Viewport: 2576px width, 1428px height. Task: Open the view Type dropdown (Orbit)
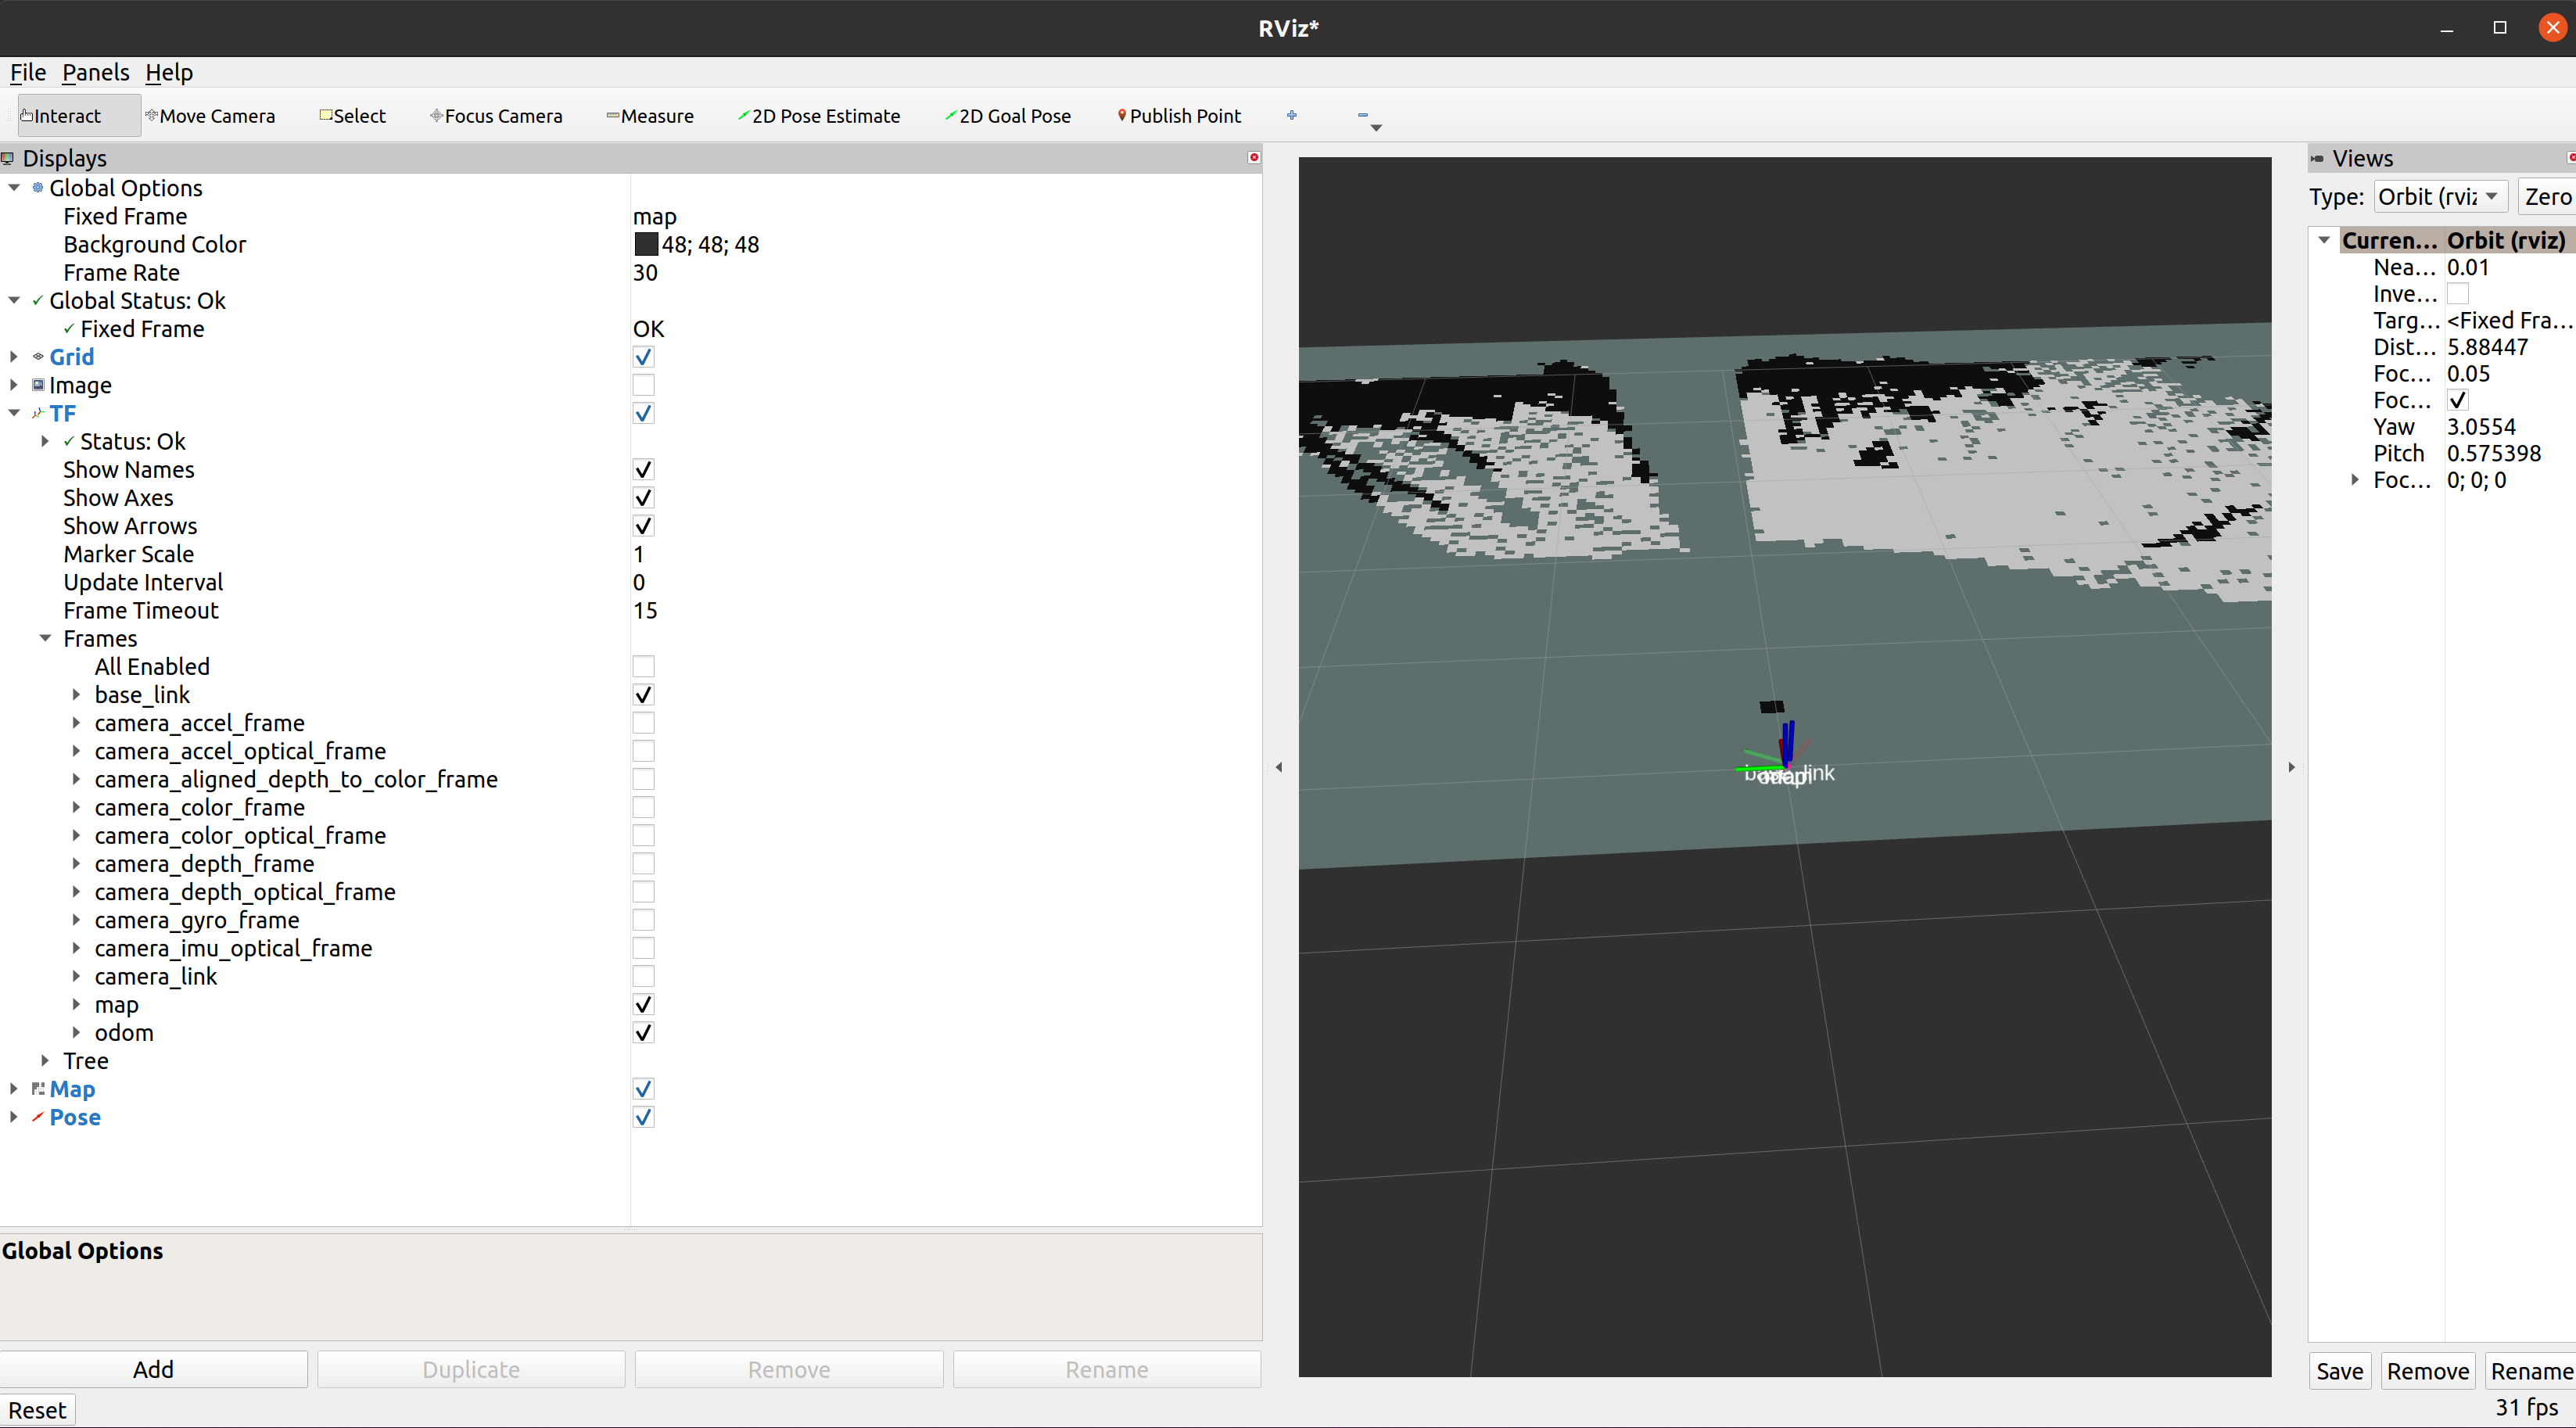coord(2440,196)
